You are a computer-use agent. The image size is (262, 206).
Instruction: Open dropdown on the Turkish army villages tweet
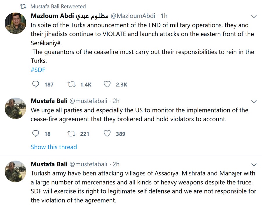[254, 165]
